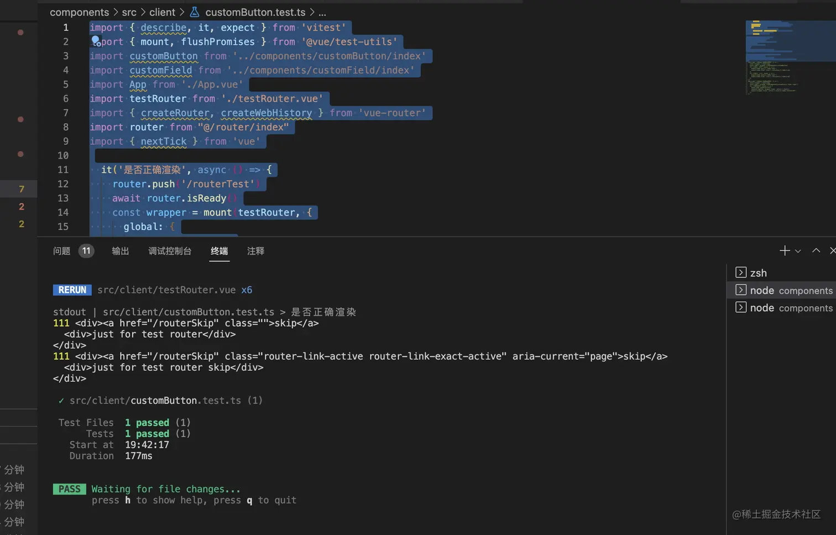Click 'router.push' on line 12
Screen dimensions: 836x535
[x=144, y=184]
